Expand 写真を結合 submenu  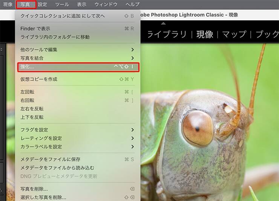point(78,58)
